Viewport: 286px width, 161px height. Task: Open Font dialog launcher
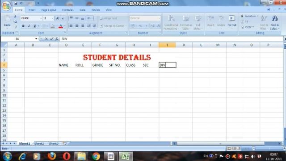click(x=65, y=33)
